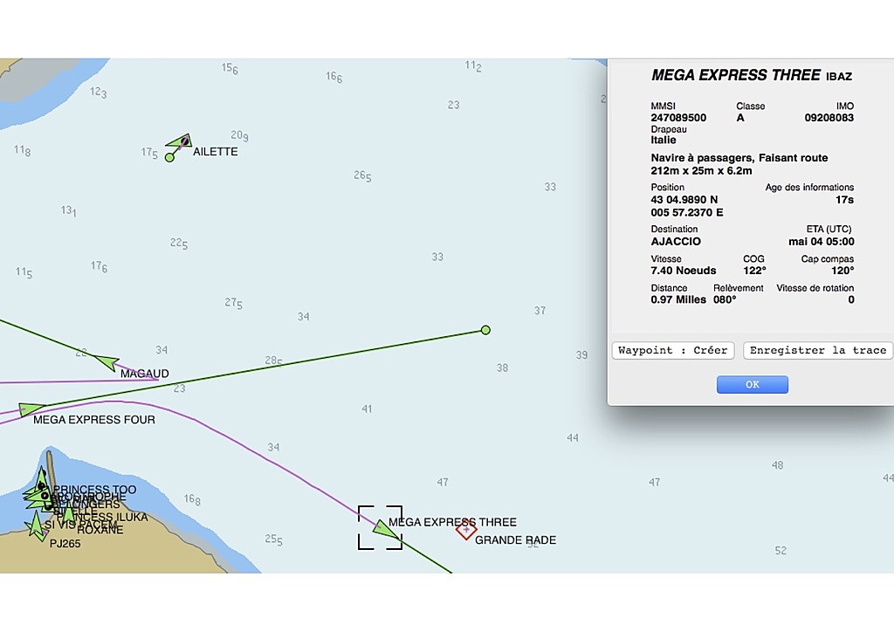Image resolution: width=894 pixels, height=632 pixels.
Task: Click the Navire à passagers, Faisant route line
Action: (x=739, y=158)
